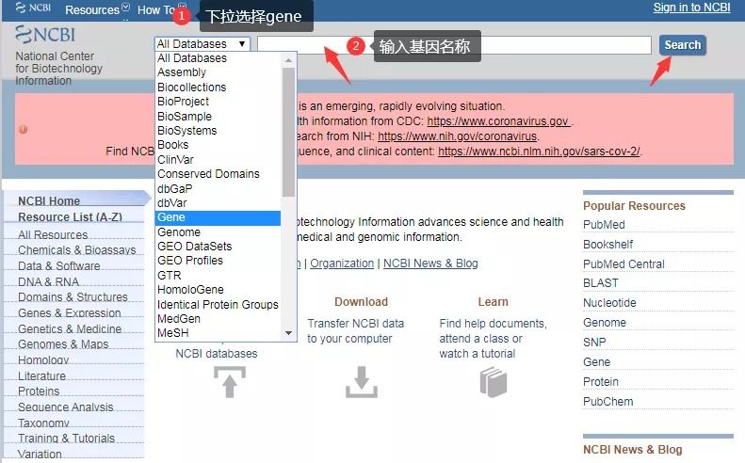Open PubMed in Popular Resources
This screenshot has height=463, width=745.
[604, 225]
